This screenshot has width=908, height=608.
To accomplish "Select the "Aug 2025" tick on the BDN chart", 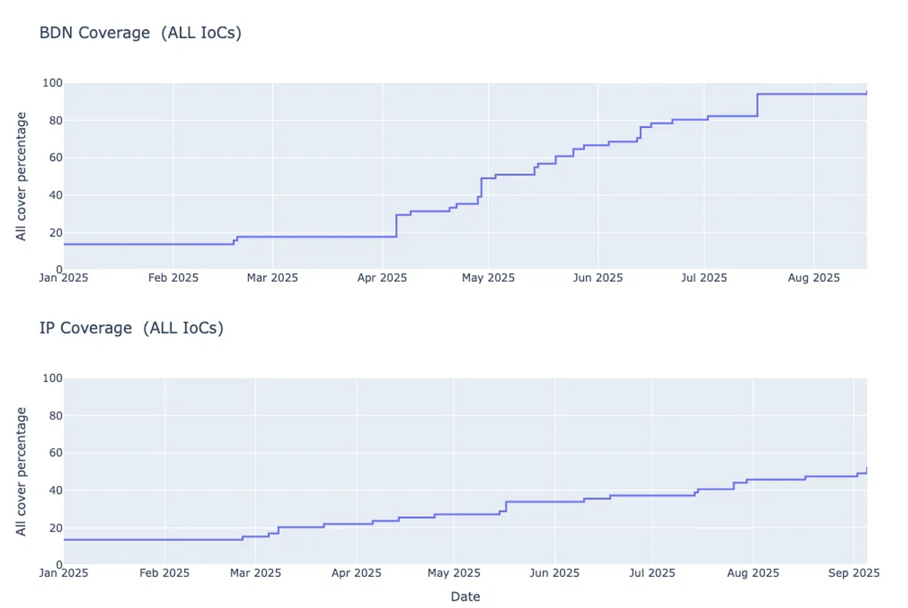I will pos(814,278).
